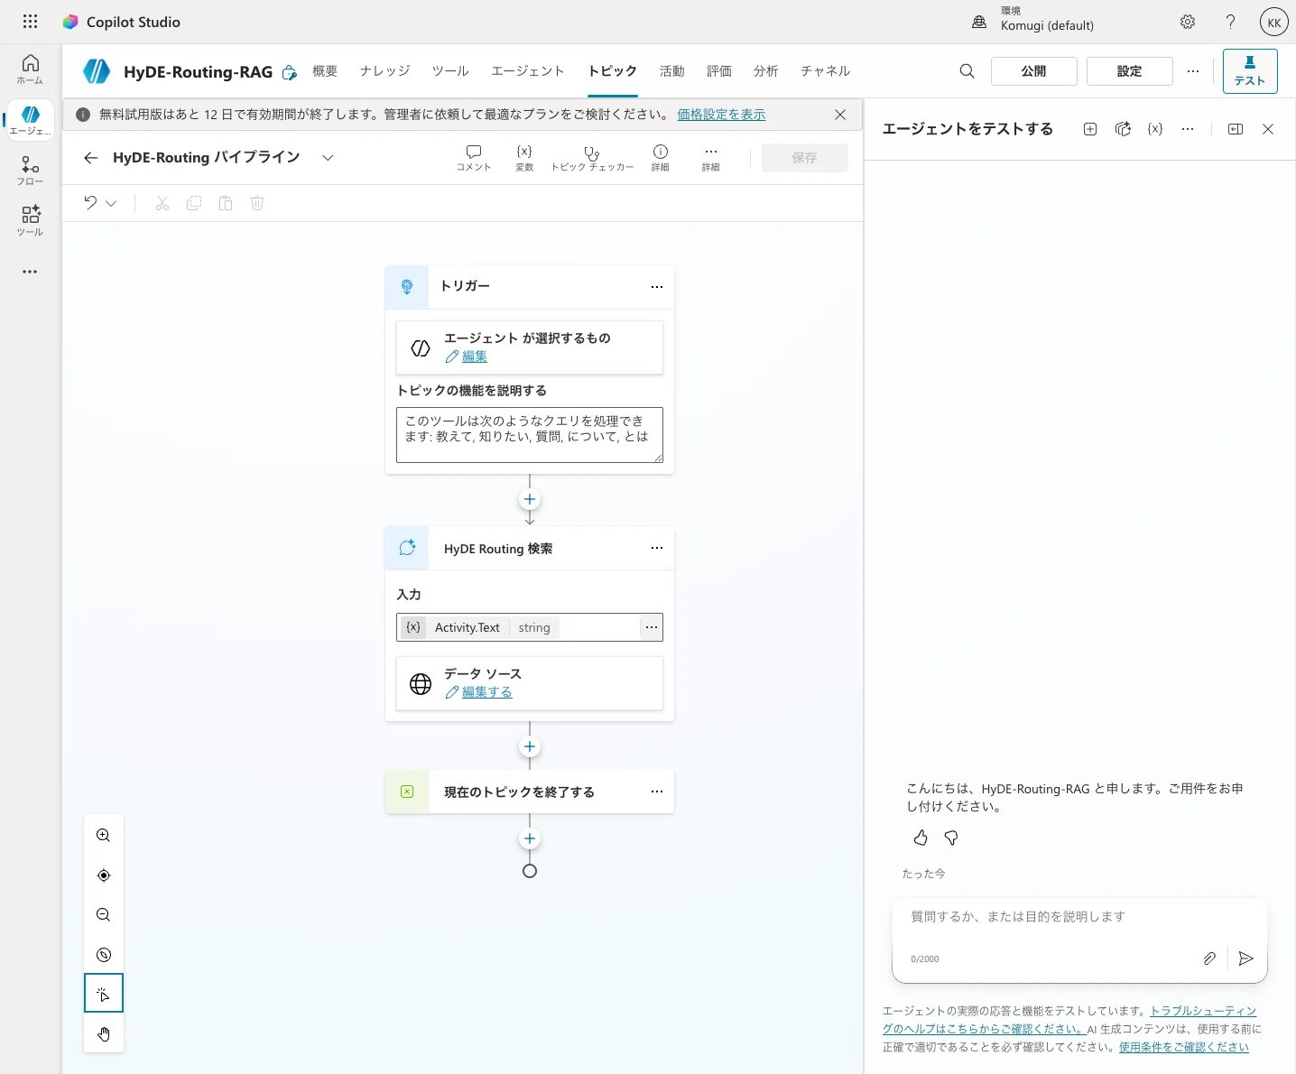
Task: Zoom in on the canvas
Action: tap(104, 836)
